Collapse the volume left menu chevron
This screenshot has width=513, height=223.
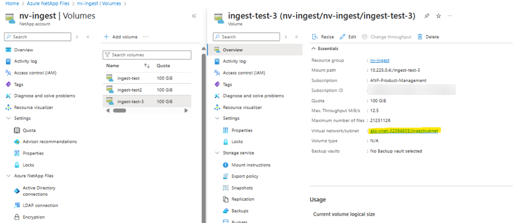296,37
